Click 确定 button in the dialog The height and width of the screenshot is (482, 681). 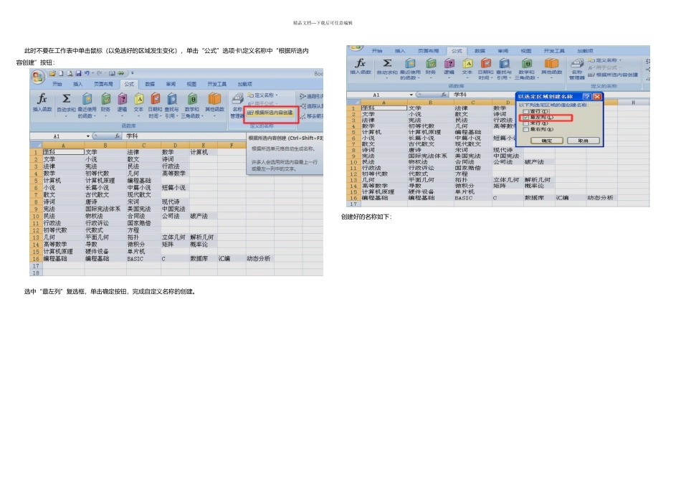click(x=547, y=141)
